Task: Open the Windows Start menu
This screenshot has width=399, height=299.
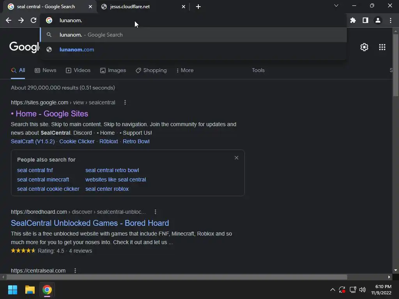Action: [12, 290]
